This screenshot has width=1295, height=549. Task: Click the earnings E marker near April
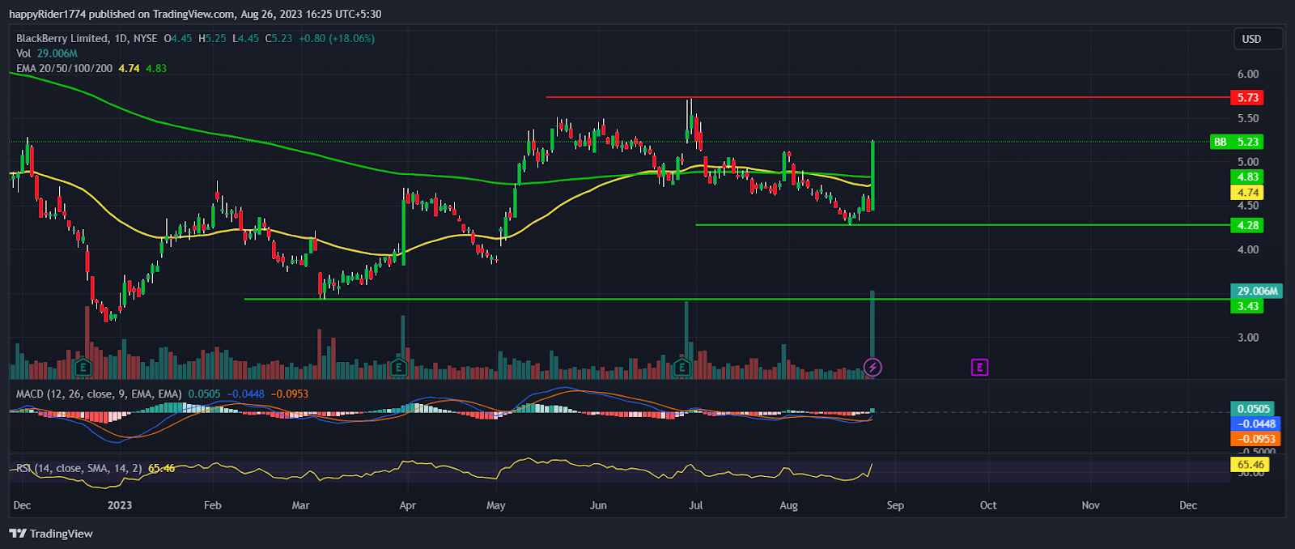click(x=398, y=368)
